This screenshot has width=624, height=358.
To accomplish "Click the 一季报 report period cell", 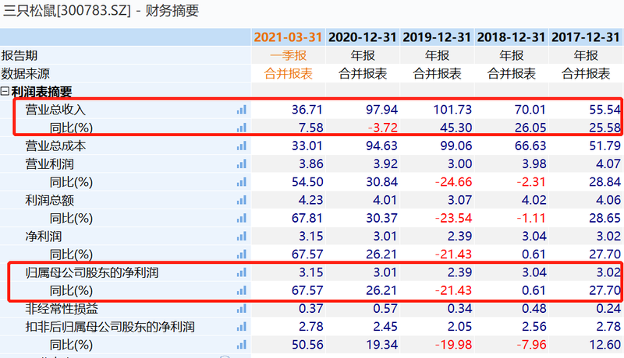I will tap(288, 55).
